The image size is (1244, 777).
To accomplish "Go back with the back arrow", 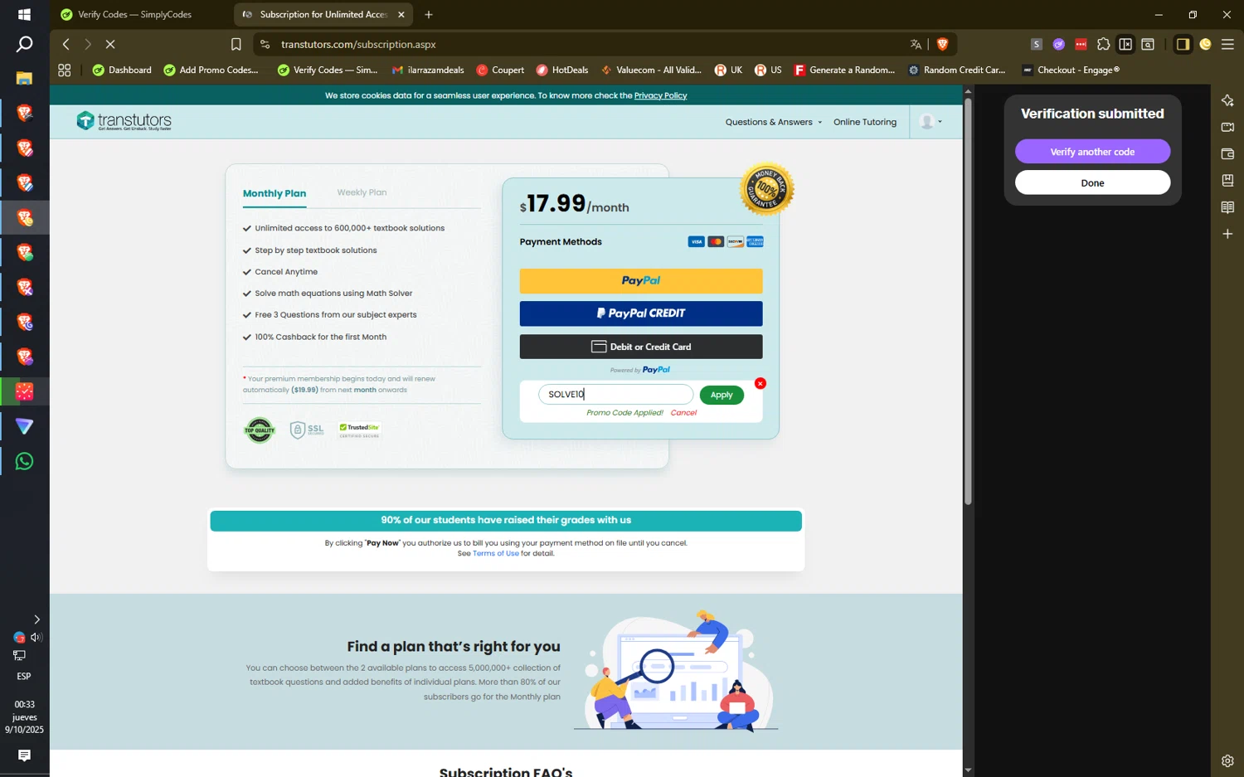I will point(66,45).
